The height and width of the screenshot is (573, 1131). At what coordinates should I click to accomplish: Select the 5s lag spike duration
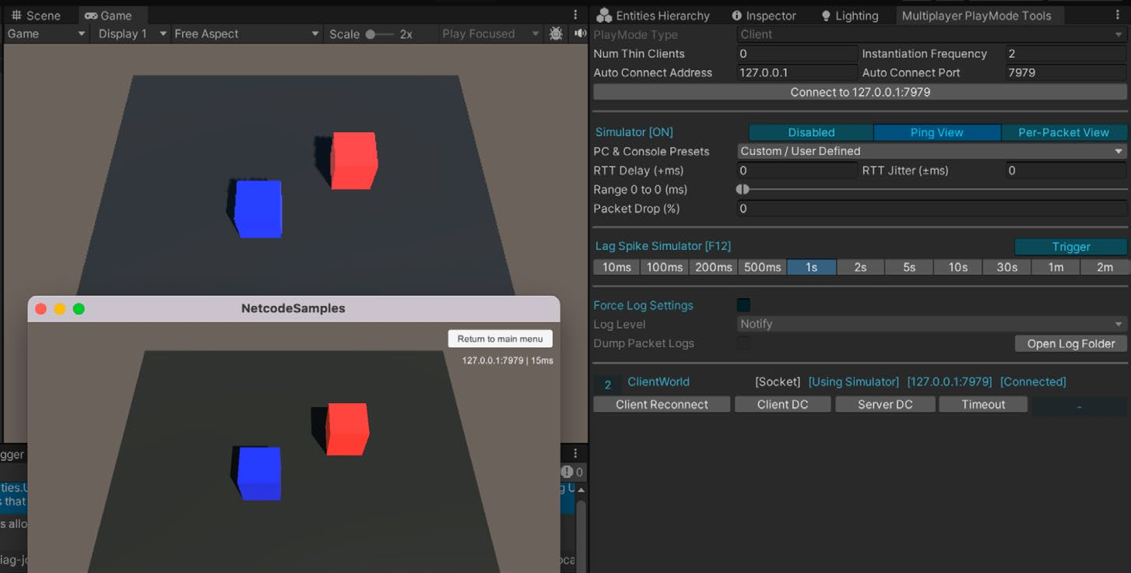point(909,267)
